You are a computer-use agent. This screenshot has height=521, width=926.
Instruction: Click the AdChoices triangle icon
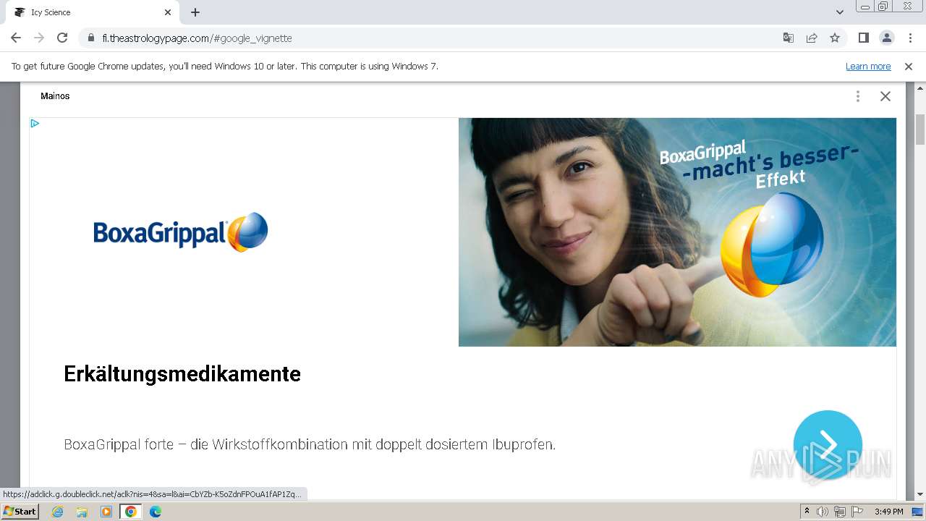pos(35,124)
